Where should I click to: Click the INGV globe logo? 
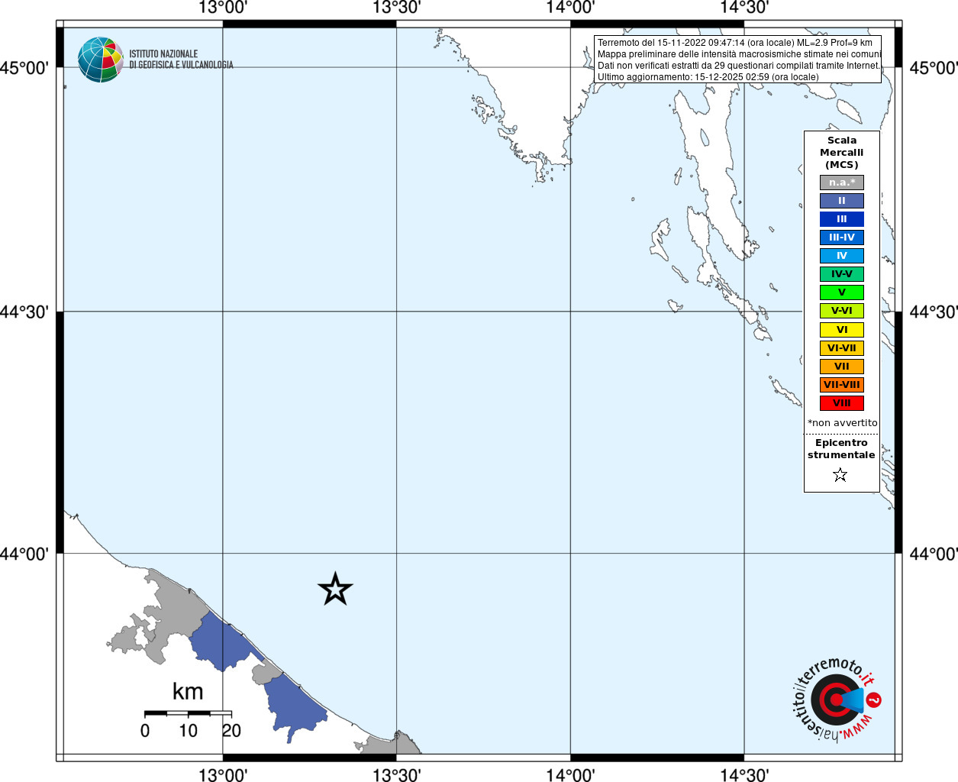click(101, 60)
